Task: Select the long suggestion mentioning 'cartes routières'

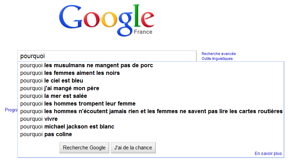Action: click(x=151, y=111)
